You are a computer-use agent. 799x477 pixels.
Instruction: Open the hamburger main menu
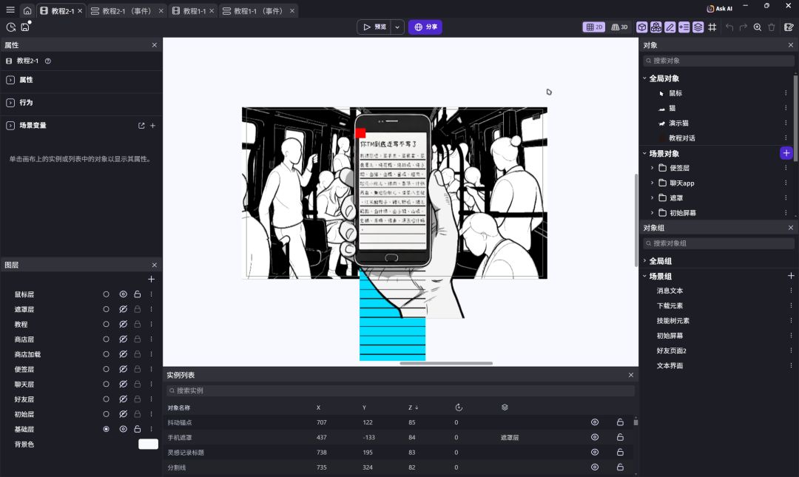[x=10, y=10]
